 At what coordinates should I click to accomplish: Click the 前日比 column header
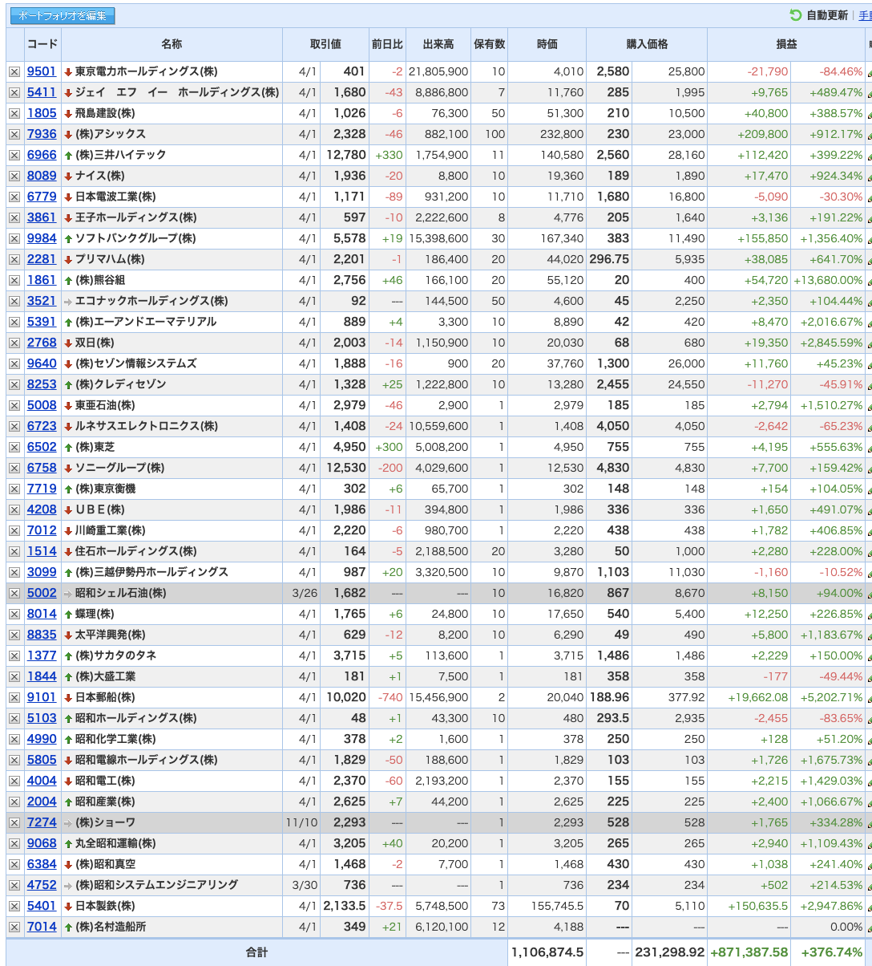coord(387,45)
